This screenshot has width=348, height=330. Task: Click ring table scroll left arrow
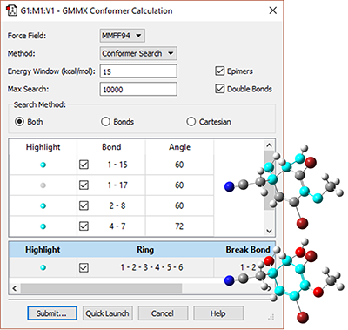pyautogui.click(x=15, y=288)
